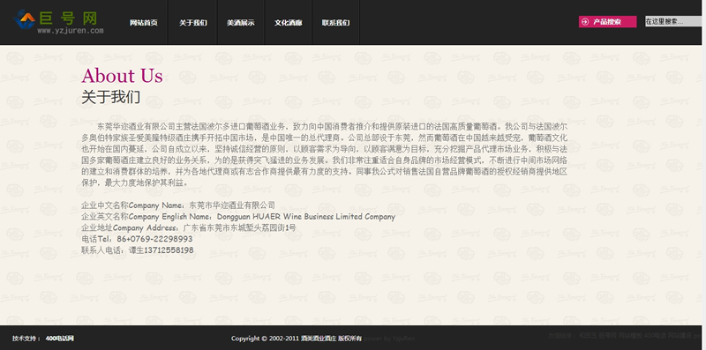
Task: Open the 网站首页 navigation item
Action: (144, 23)
